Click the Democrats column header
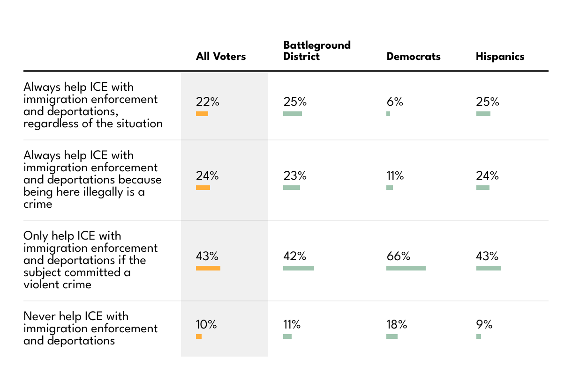The height and width of the screenshot is (380, 572). [414, 57]
